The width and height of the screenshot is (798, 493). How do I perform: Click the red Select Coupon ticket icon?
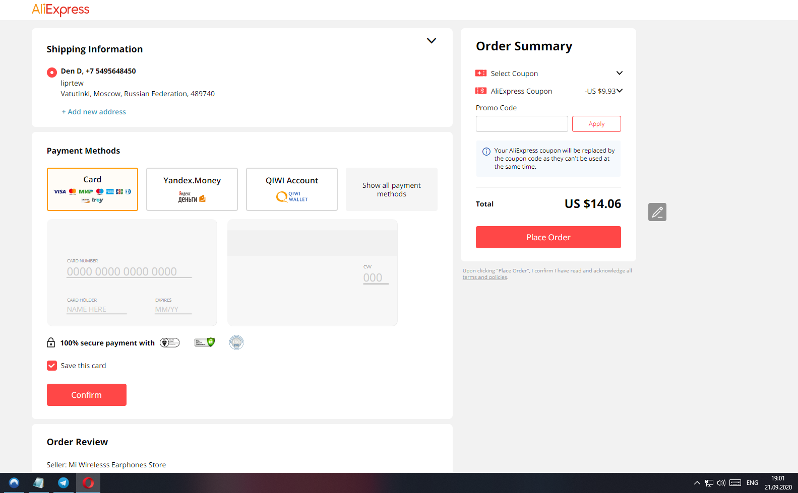coord(481,73)
